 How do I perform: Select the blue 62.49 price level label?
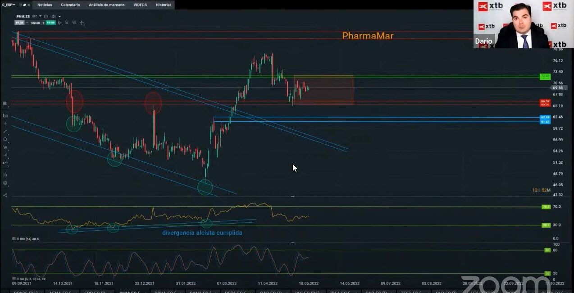pyautogui.click(x=545, y=117)
